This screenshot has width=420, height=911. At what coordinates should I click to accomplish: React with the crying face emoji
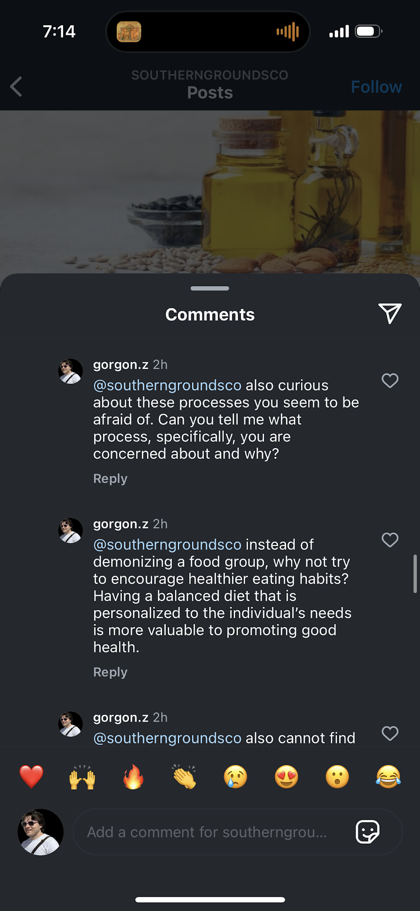[x=236, y=777]
